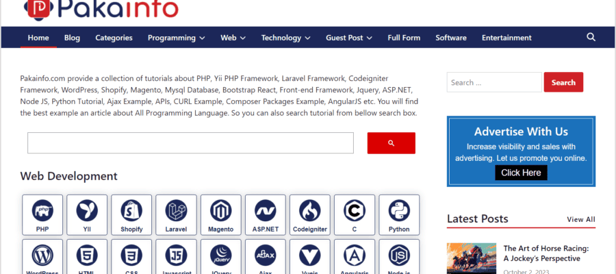The width and height of the screenshot is (616, 274).
Task: Open the Laravel icon tile
Action: pos(176,215)
